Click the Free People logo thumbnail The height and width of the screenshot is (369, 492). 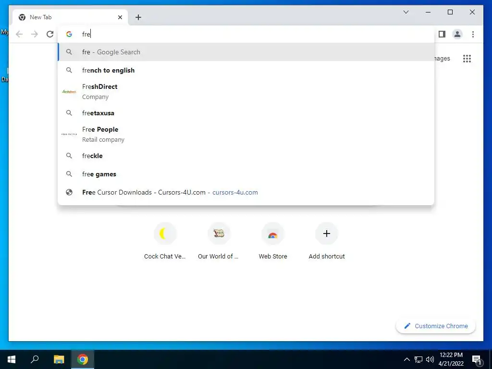(x=69, y=135)
